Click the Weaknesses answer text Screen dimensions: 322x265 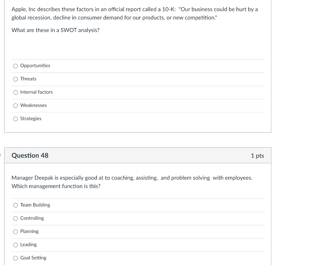click(x=33, y=105)
